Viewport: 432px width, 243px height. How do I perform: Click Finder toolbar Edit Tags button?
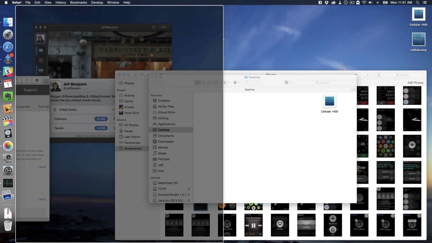click(x=258, y=82)
